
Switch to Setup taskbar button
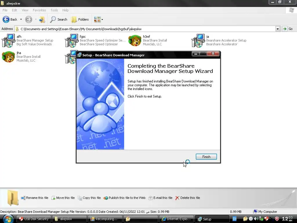point(212,219)
